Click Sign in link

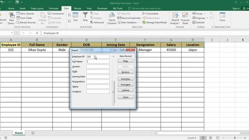236,9
